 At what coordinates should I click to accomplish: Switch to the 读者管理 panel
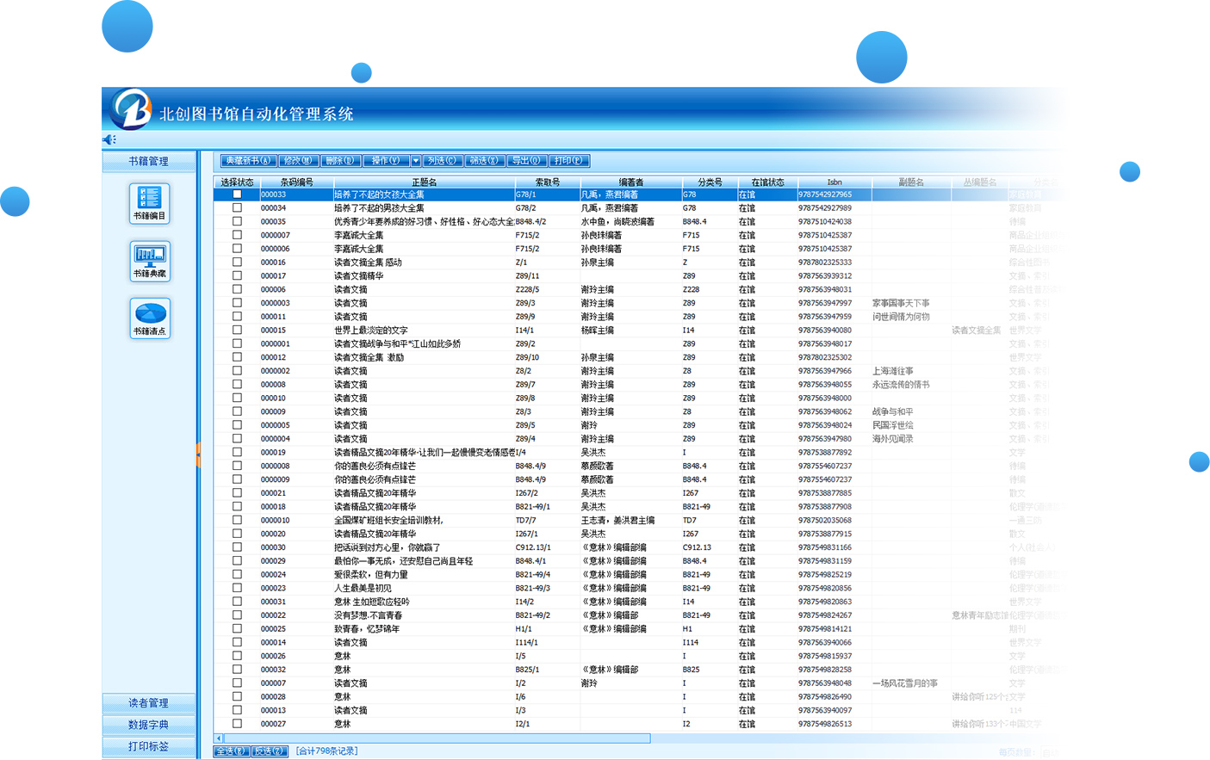click(x=148, y=703)
